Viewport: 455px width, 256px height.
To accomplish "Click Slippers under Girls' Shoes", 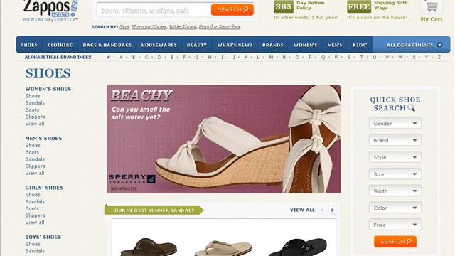I will pyautogui.click(x=35, y=215).
